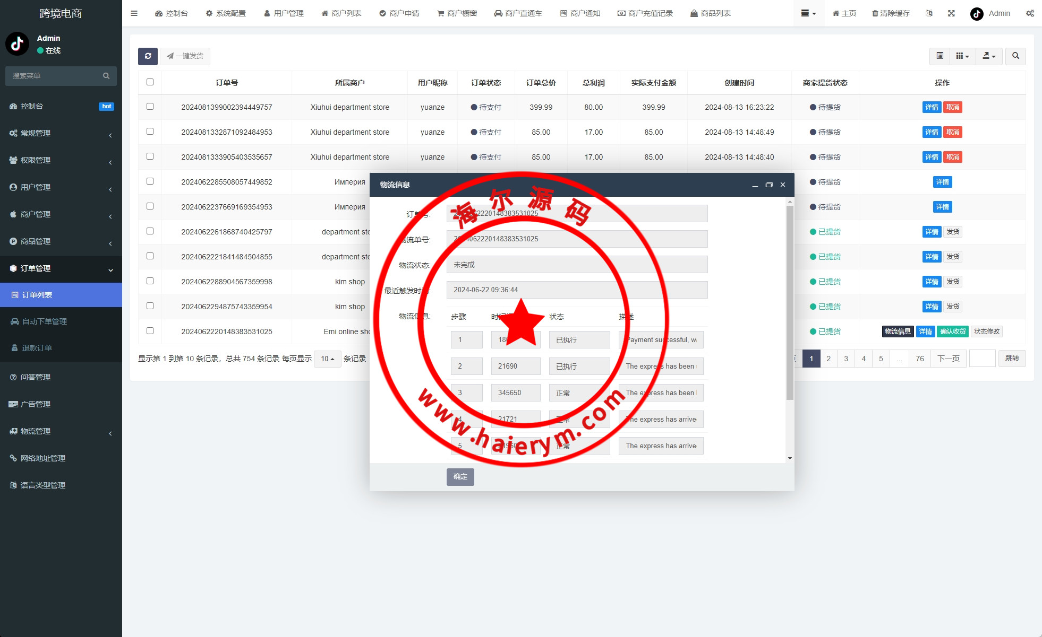Toggle the hamburger menu icon in top bar
This screenshot has width=1042, height=637.
(134, 13)
